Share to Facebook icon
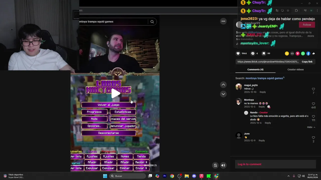The height and width of the screenshot is (180, 321). 308,53
